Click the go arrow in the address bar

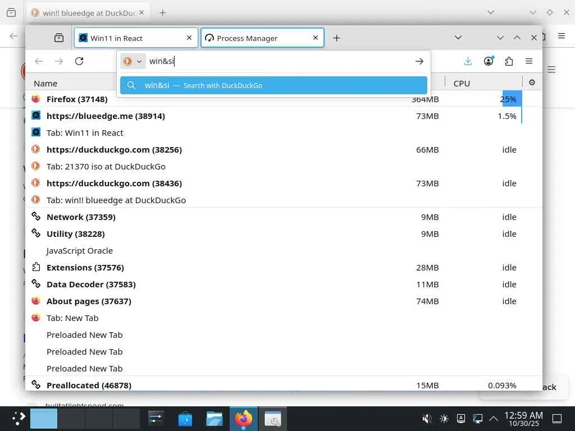click(x=419, y=61)
